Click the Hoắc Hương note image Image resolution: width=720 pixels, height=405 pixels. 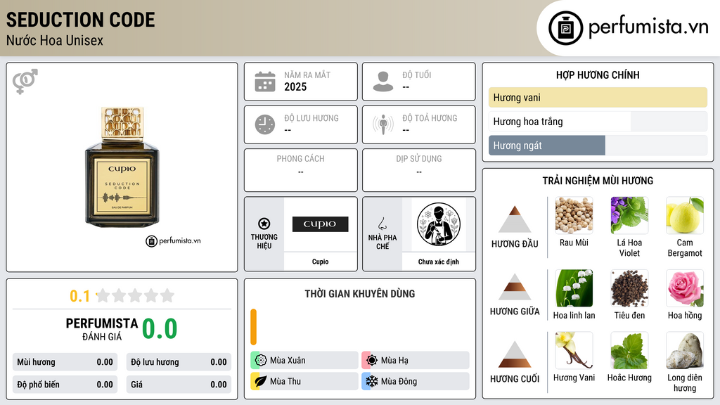point(629,350)
